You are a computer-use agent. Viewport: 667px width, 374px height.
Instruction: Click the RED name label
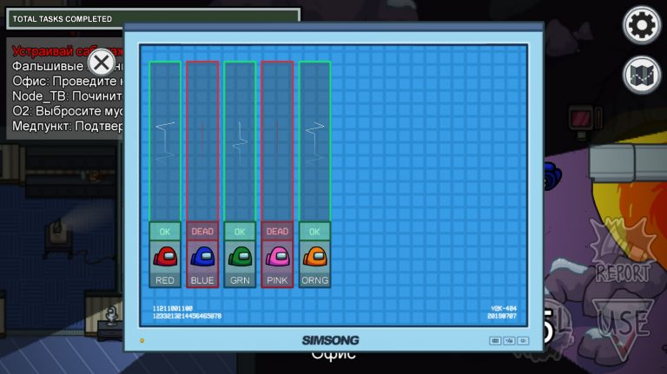[165, 280]
